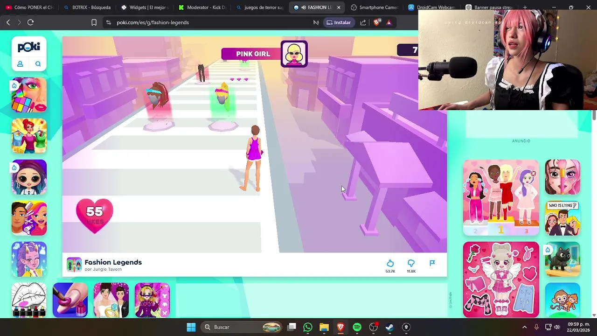Open the lips coloring game thumbnail

[29, 300]
